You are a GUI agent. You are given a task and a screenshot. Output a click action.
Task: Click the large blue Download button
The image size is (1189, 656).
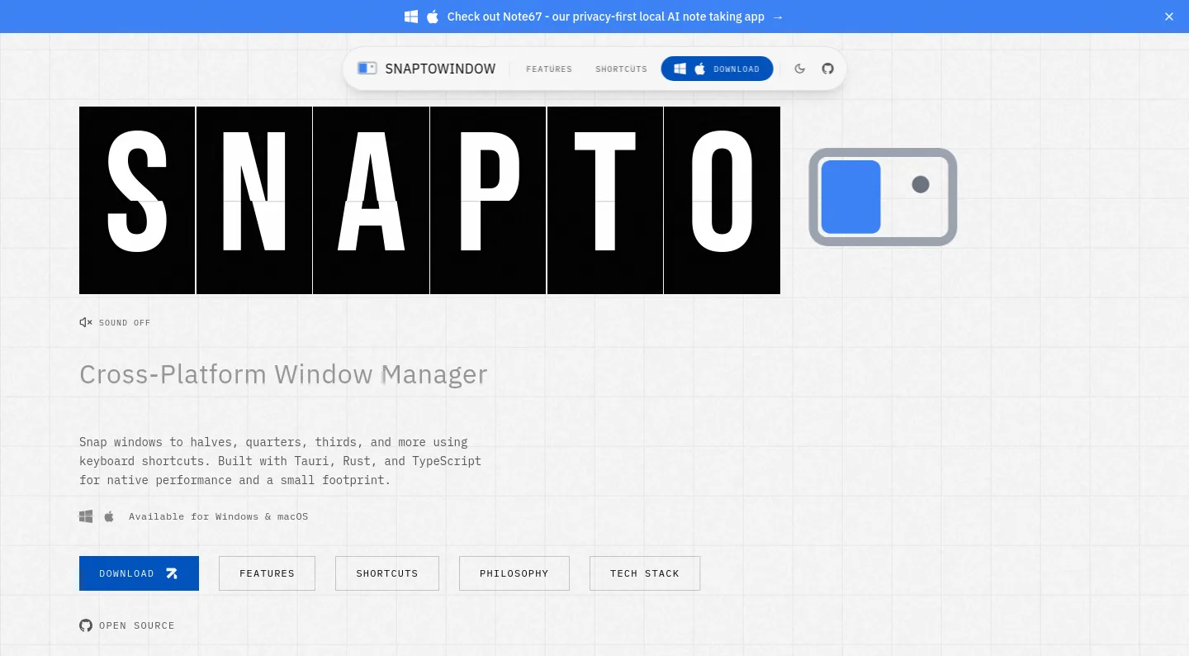139,573
